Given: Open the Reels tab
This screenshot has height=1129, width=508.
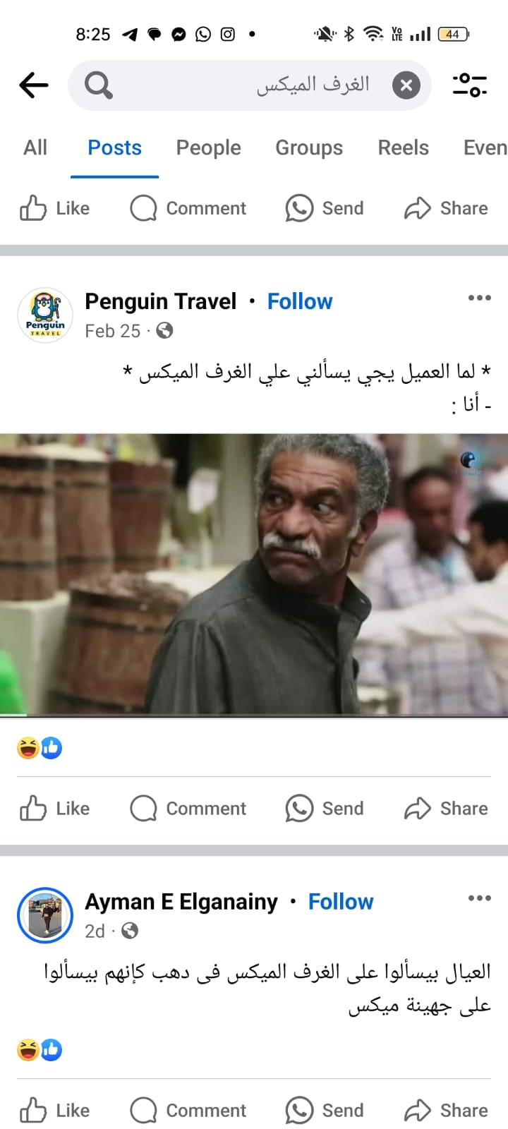Looking at the screenshot, I should tap(403, 147).
